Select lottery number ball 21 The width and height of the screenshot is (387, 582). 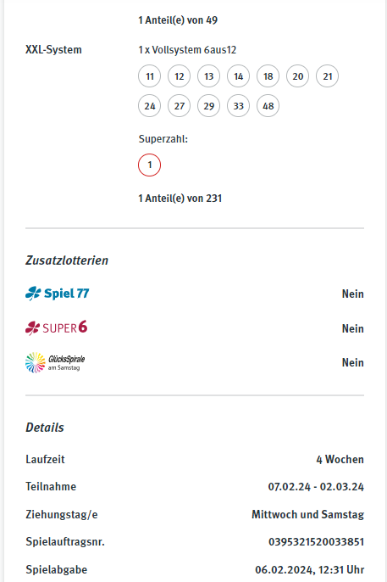328,76
